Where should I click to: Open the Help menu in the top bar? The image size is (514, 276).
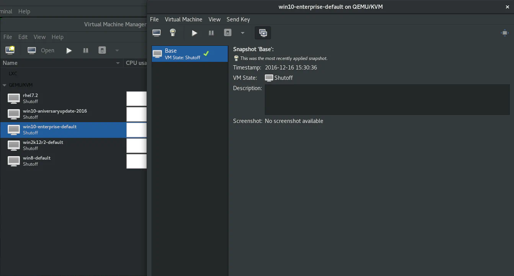pyautogui.click(x=24, y=11)
